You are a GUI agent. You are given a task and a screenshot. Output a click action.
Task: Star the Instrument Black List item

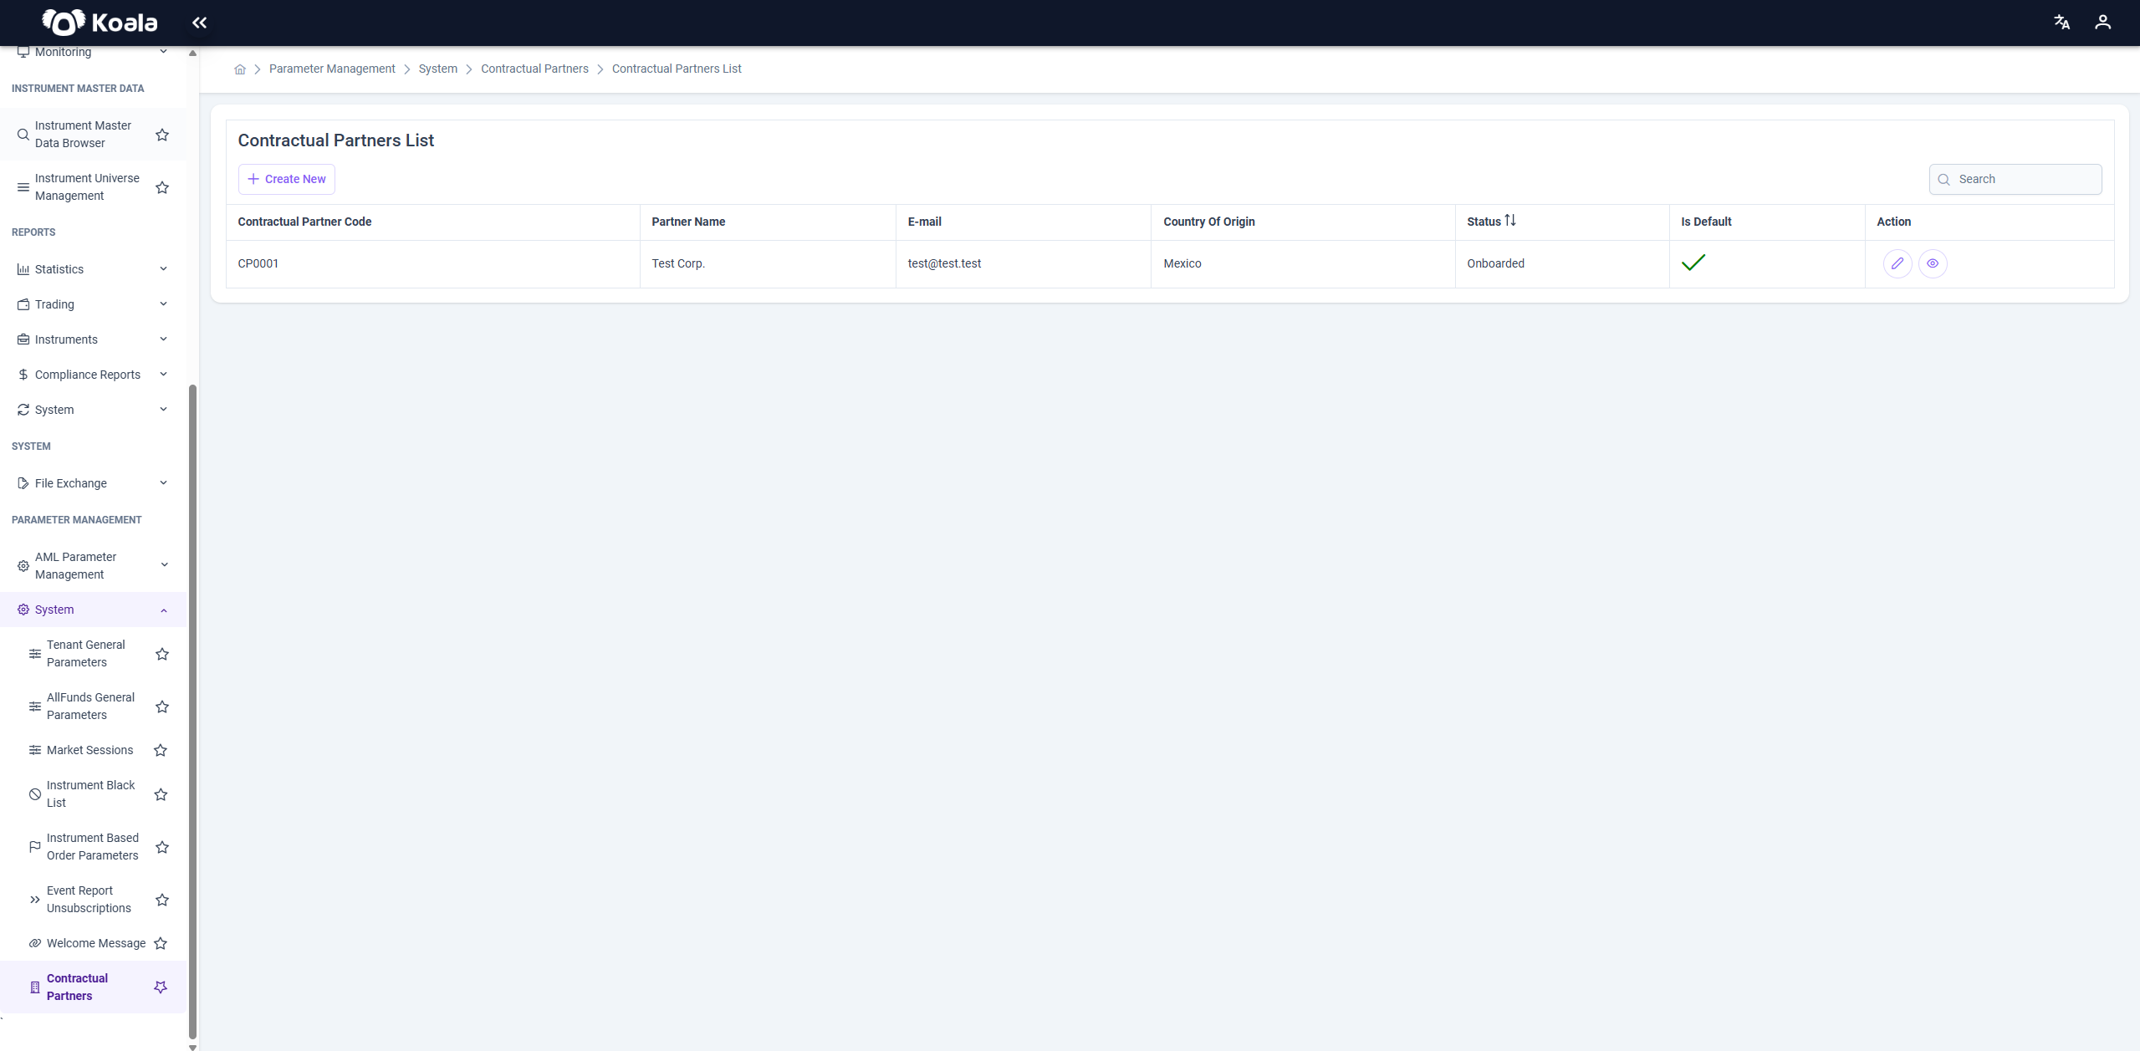pyautogui.click(x=161, y=794)
